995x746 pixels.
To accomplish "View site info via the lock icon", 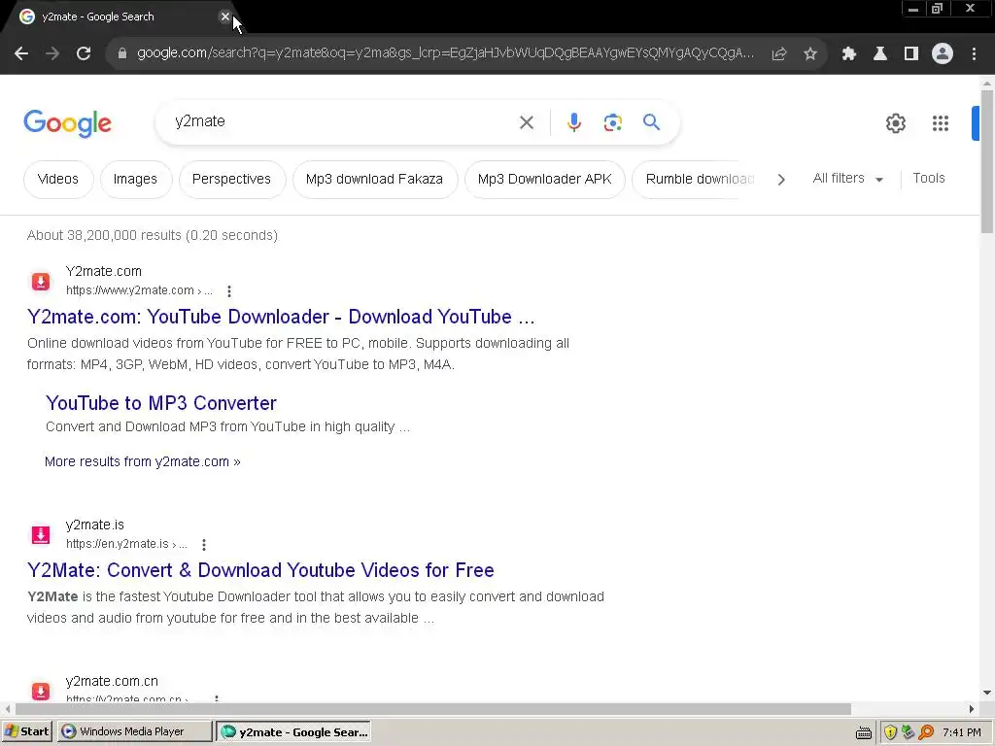I will [x=122, y=54].
